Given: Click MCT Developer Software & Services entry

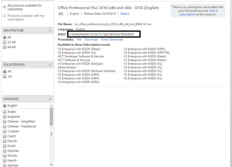Looking at the screenshot, I should point(81,56).
